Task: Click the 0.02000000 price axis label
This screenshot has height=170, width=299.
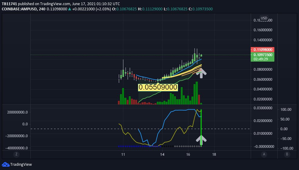Action: click(x=263, y=99)
